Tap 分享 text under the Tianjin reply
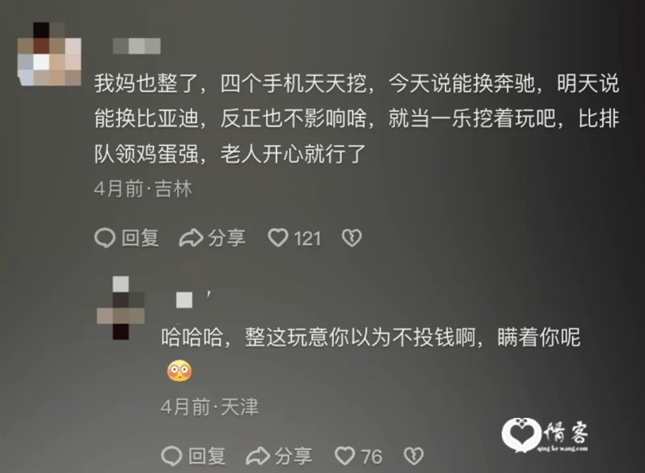 pyautogui.click(x=293, y=456)
